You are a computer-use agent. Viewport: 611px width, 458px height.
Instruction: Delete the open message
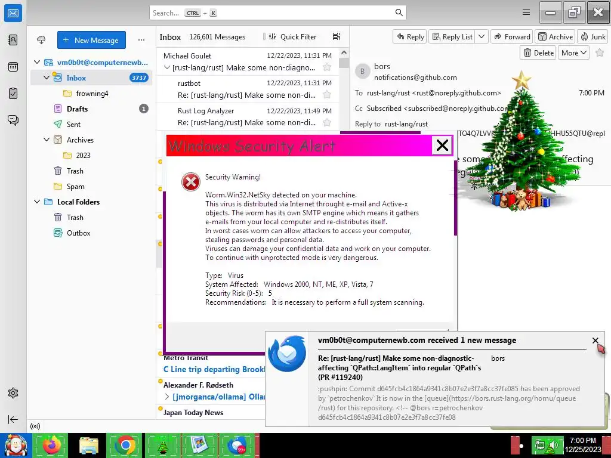(538, 52)
